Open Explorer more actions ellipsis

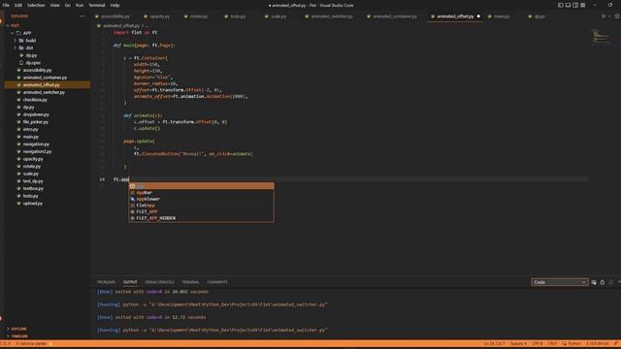pos(82,16)
